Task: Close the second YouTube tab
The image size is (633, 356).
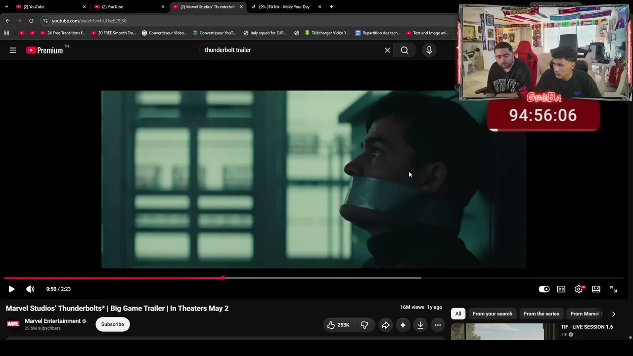Action: click(163, 7)
